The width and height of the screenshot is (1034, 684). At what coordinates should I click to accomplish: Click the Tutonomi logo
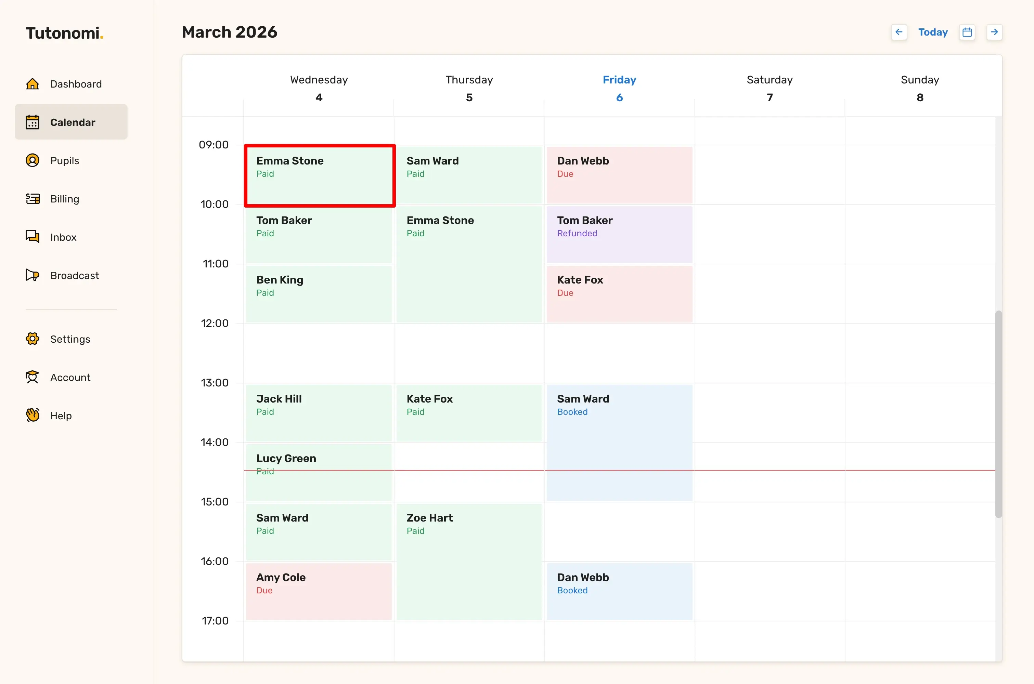[64, 33]
